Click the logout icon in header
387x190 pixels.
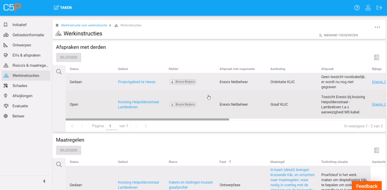pos(379,8)
